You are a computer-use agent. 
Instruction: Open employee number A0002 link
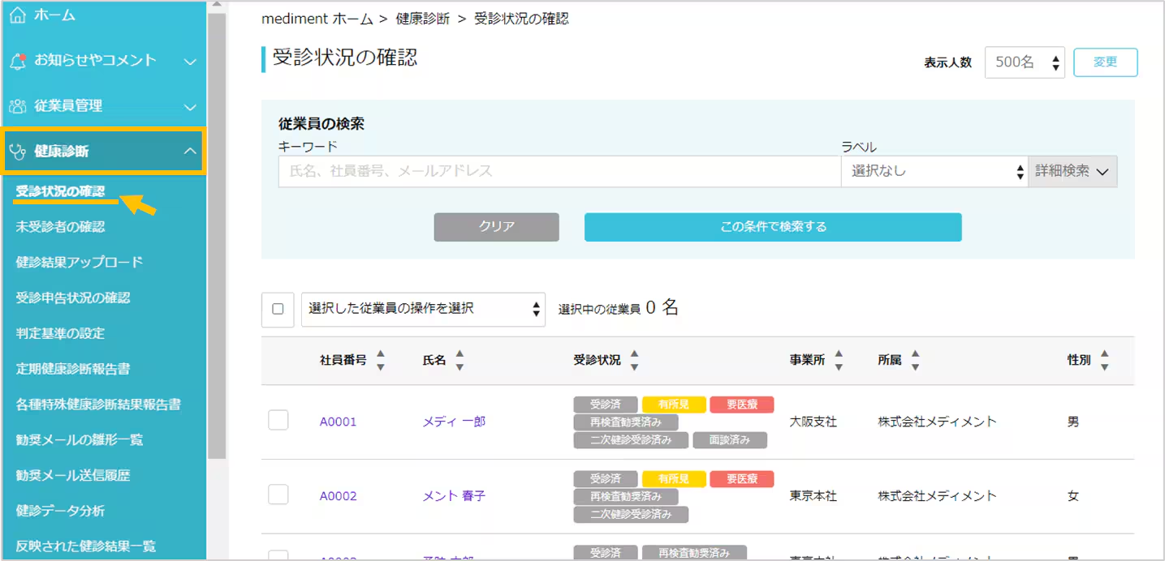point(338,496)
